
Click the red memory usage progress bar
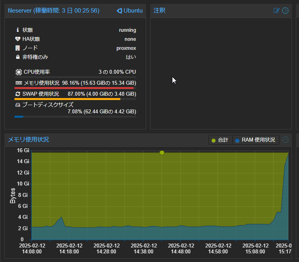click(74, 88)
